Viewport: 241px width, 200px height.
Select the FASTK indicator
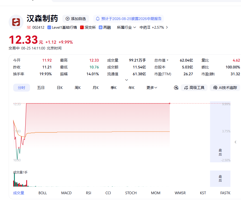point(225,193)
